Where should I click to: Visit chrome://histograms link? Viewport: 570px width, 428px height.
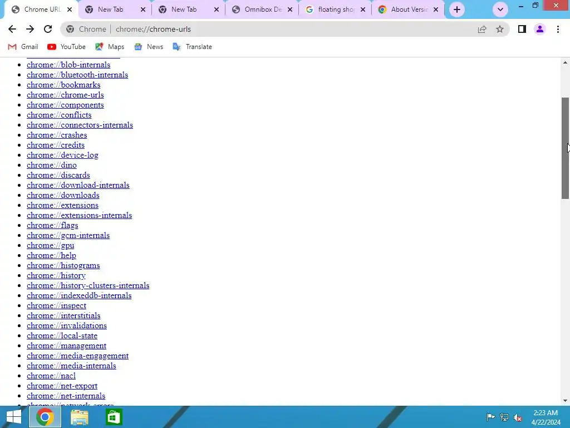point(63,265)
